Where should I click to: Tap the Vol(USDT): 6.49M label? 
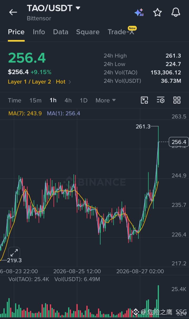click(x=77, y=279)
